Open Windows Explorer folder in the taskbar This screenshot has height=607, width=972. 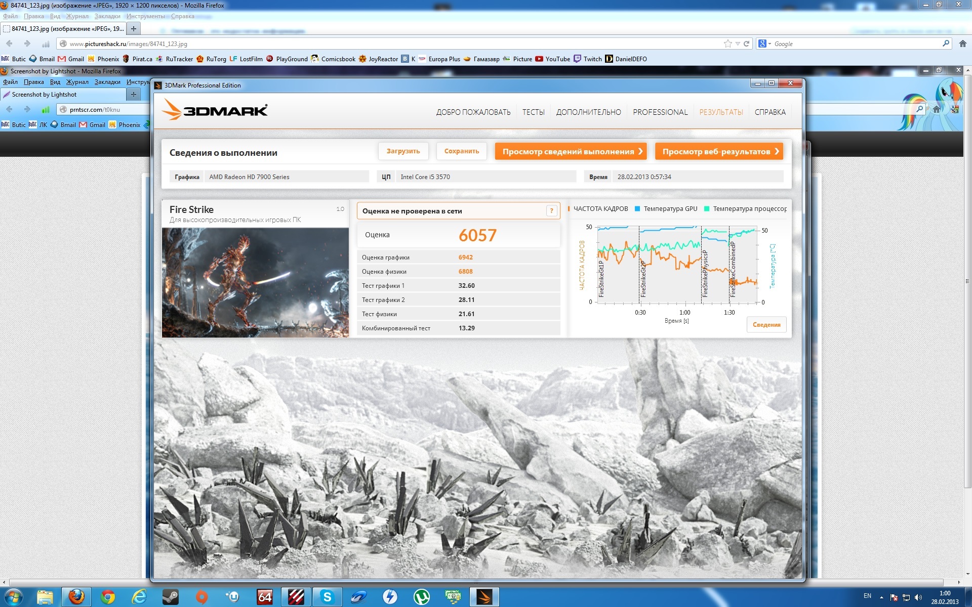coord(45,597)
